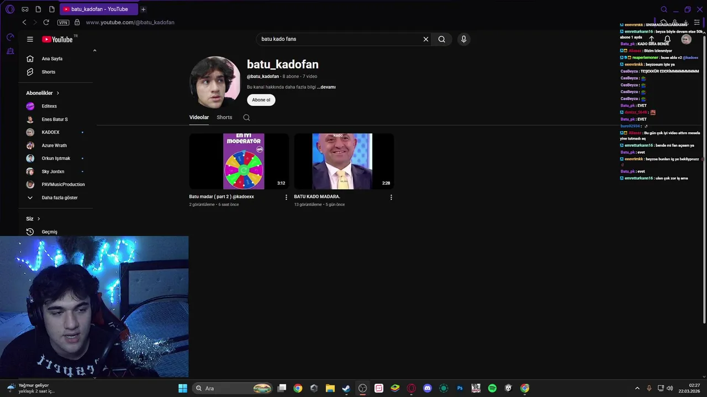Search within channel using magnifier icon

pyautogui.click(x=246, y=117)
